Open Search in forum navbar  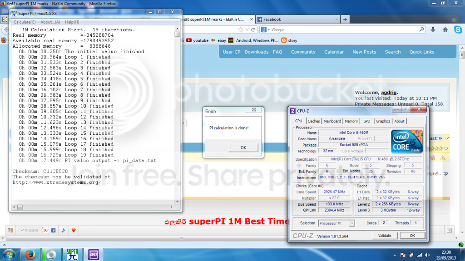click(x=393, y=52)
